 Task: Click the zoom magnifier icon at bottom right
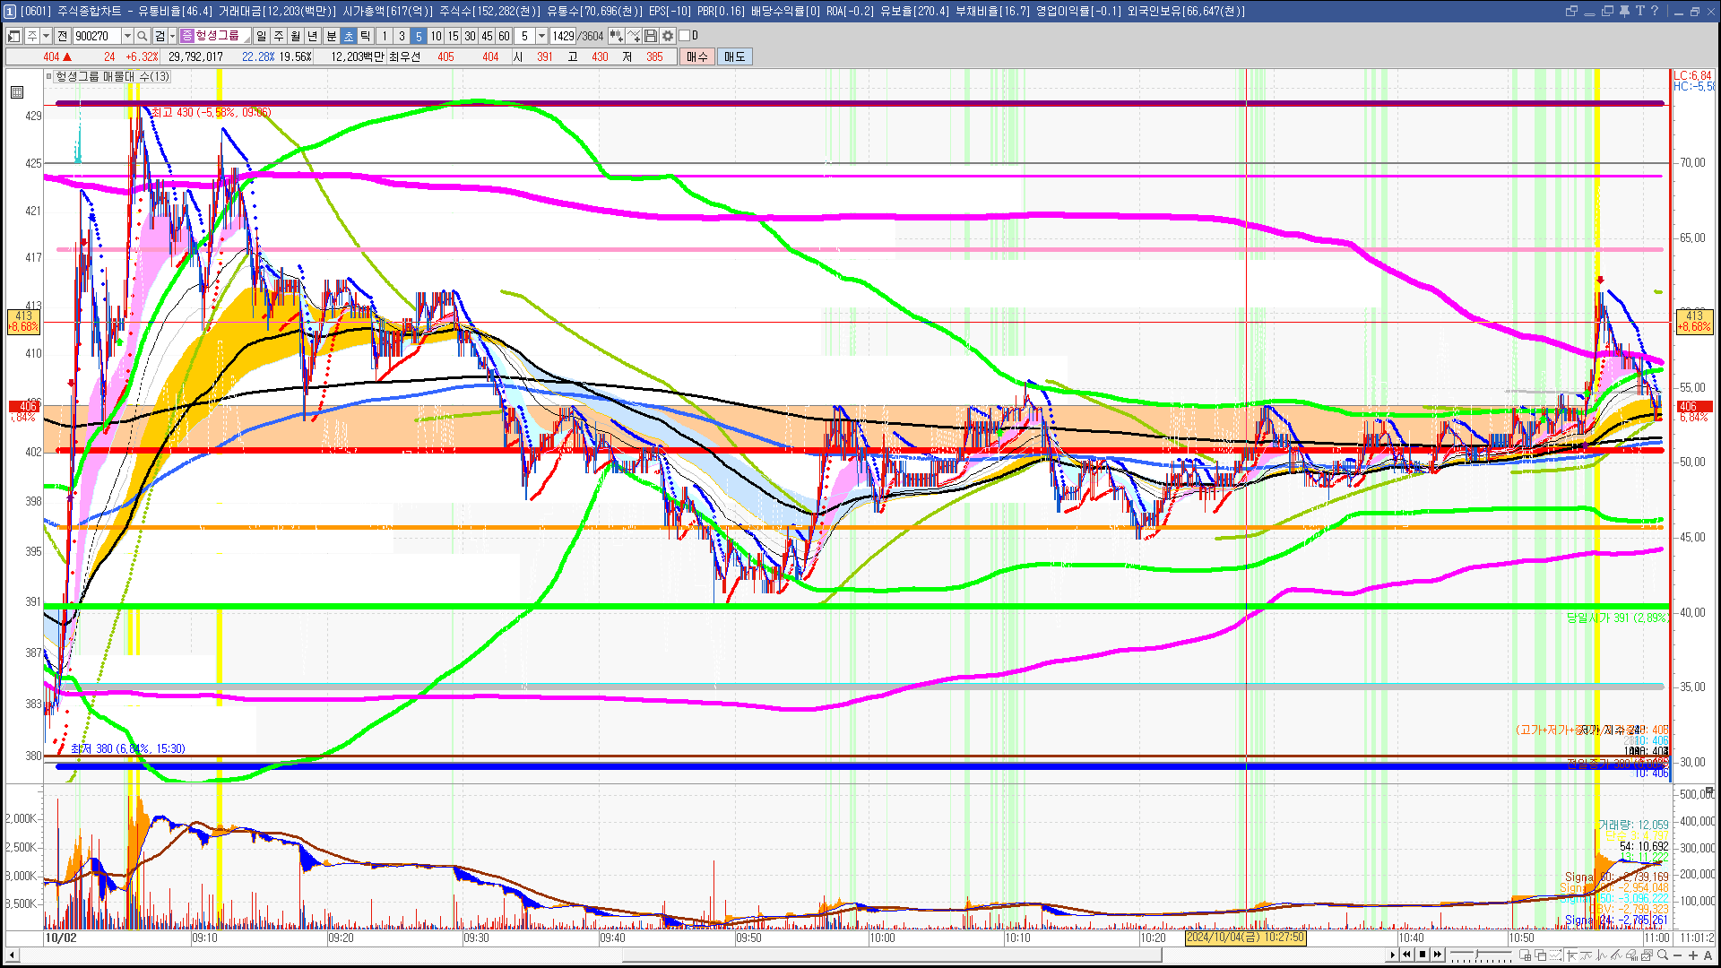[x=1663, y=955]
